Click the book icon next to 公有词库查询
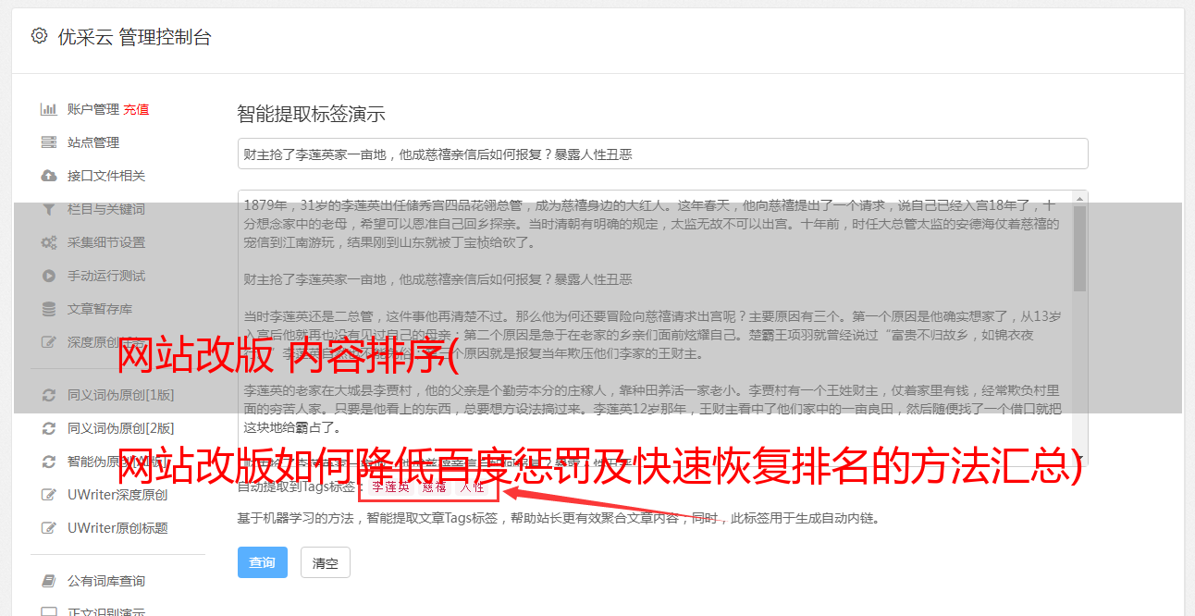This screenshot has height=616, width=1195. click(x=49, y=581)
